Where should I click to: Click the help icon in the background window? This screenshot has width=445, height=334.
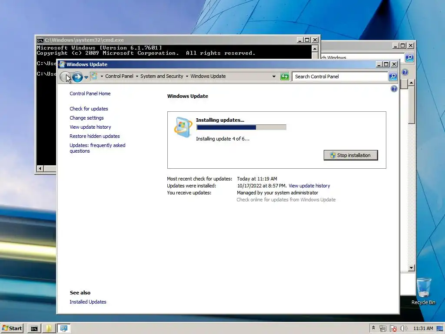pos(405,72)
